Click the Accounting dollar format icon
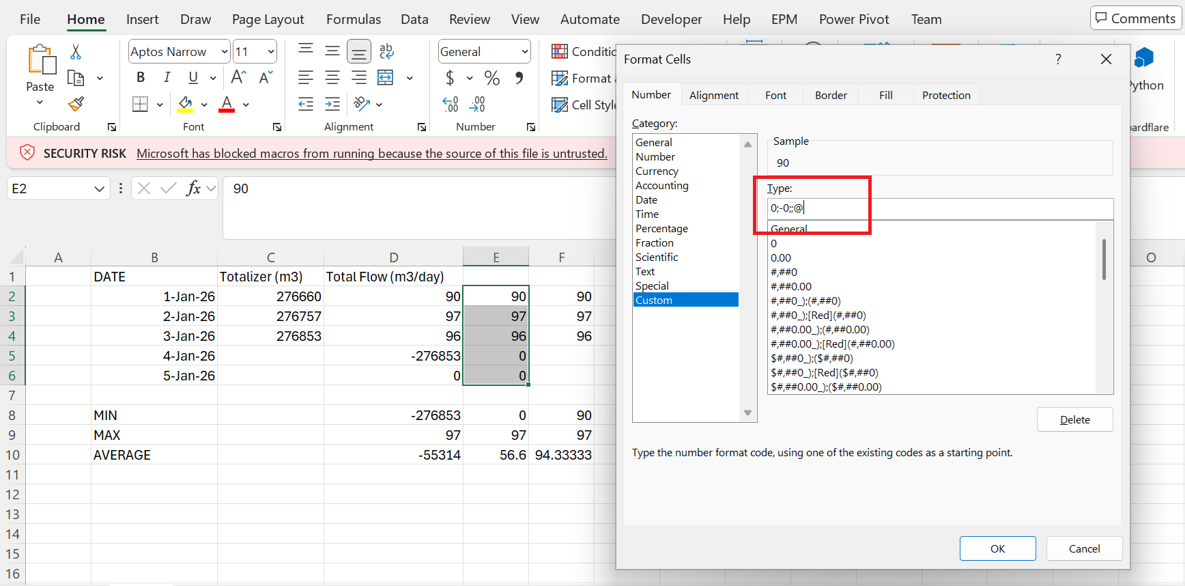Image resolution: width=1185 pixels, height=586 pixels. click(x=450, y=78)
